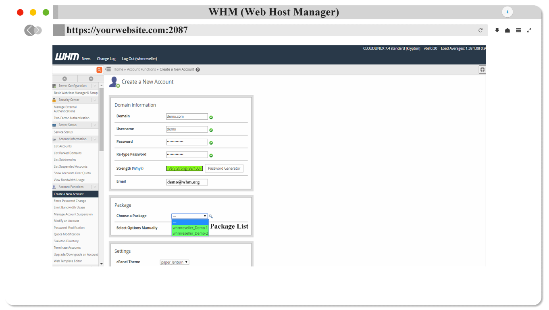Click the support lifebuoy icon at top right
Screen dimensions: 549x310
click(x=482, y=70)
